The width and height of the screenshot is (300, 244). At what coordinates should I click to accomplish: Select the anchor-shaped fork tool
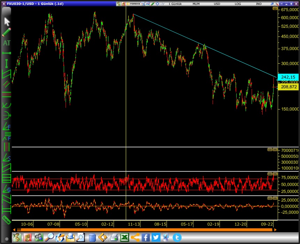point(7,115)
